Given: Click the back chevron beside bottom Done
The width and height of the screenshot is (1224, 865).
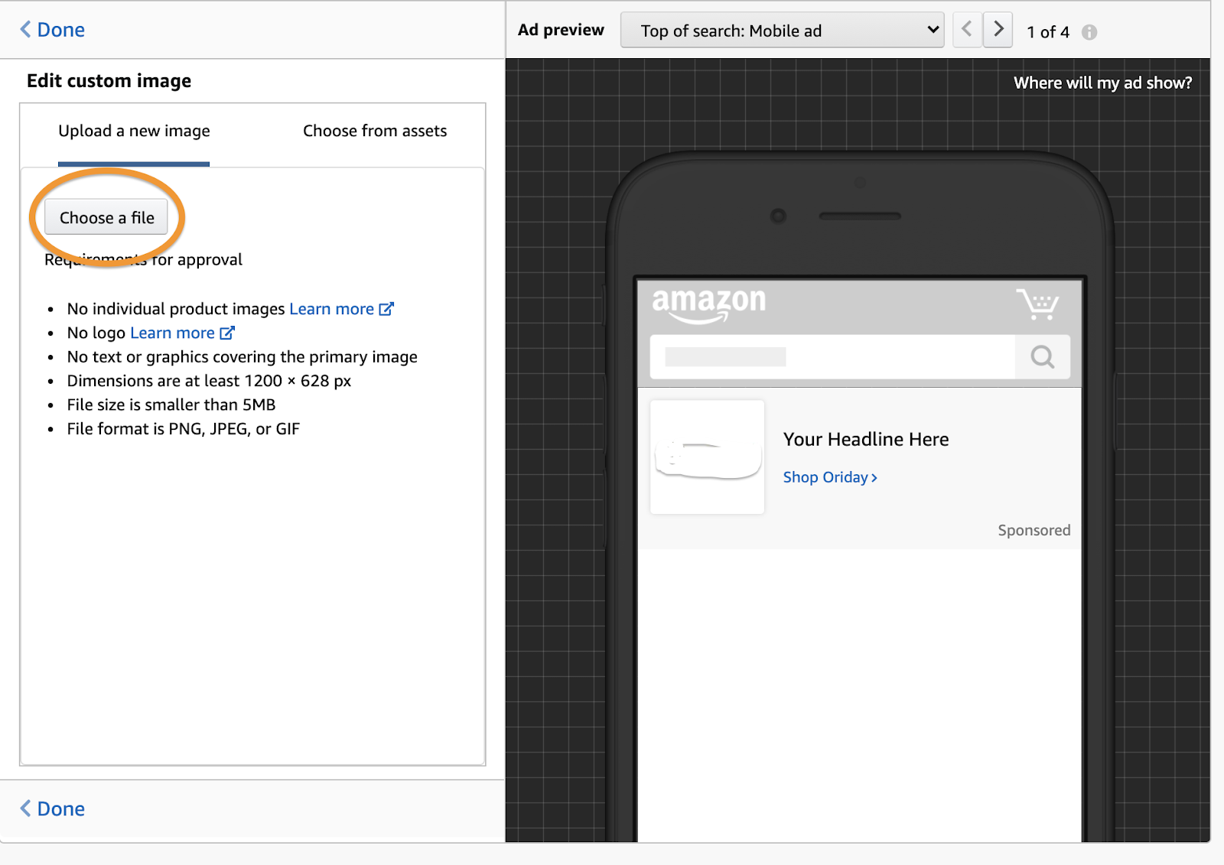Looking at the screenshot, I should point(25,809).
